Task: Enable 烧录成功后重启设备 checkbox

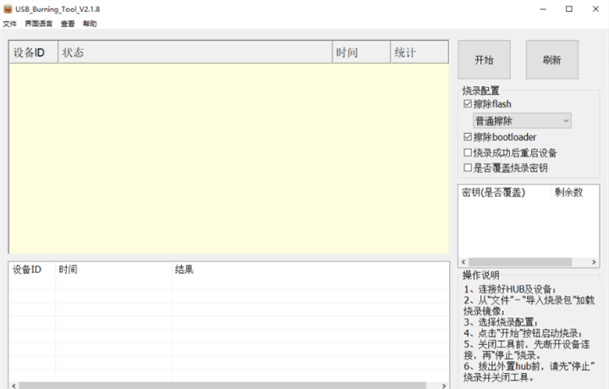Action: click(x=468, y=152)
